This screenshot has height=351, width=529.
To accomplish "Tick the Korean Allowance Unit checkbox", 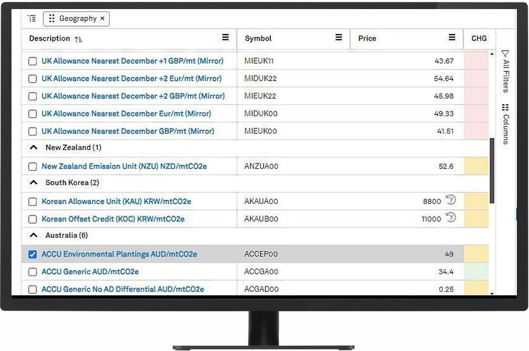I will (x=33, y=202).
